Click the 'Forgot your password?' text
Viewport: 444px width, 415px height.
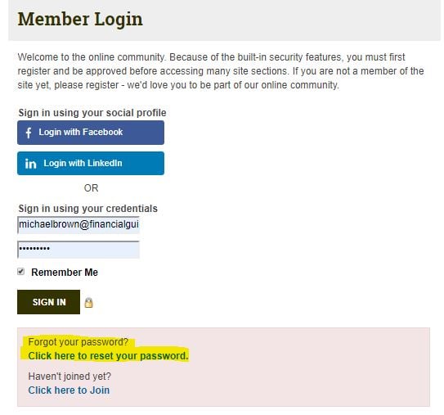tap(78, 342)
